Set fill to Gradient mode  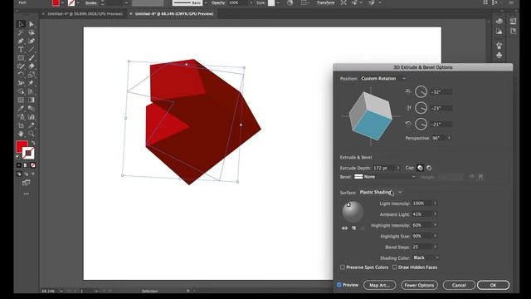(26, 165)
